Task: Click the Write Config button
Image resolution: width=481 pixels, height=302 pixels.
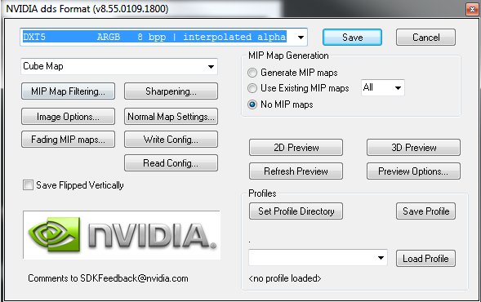Action: click(x=171, y=140)
